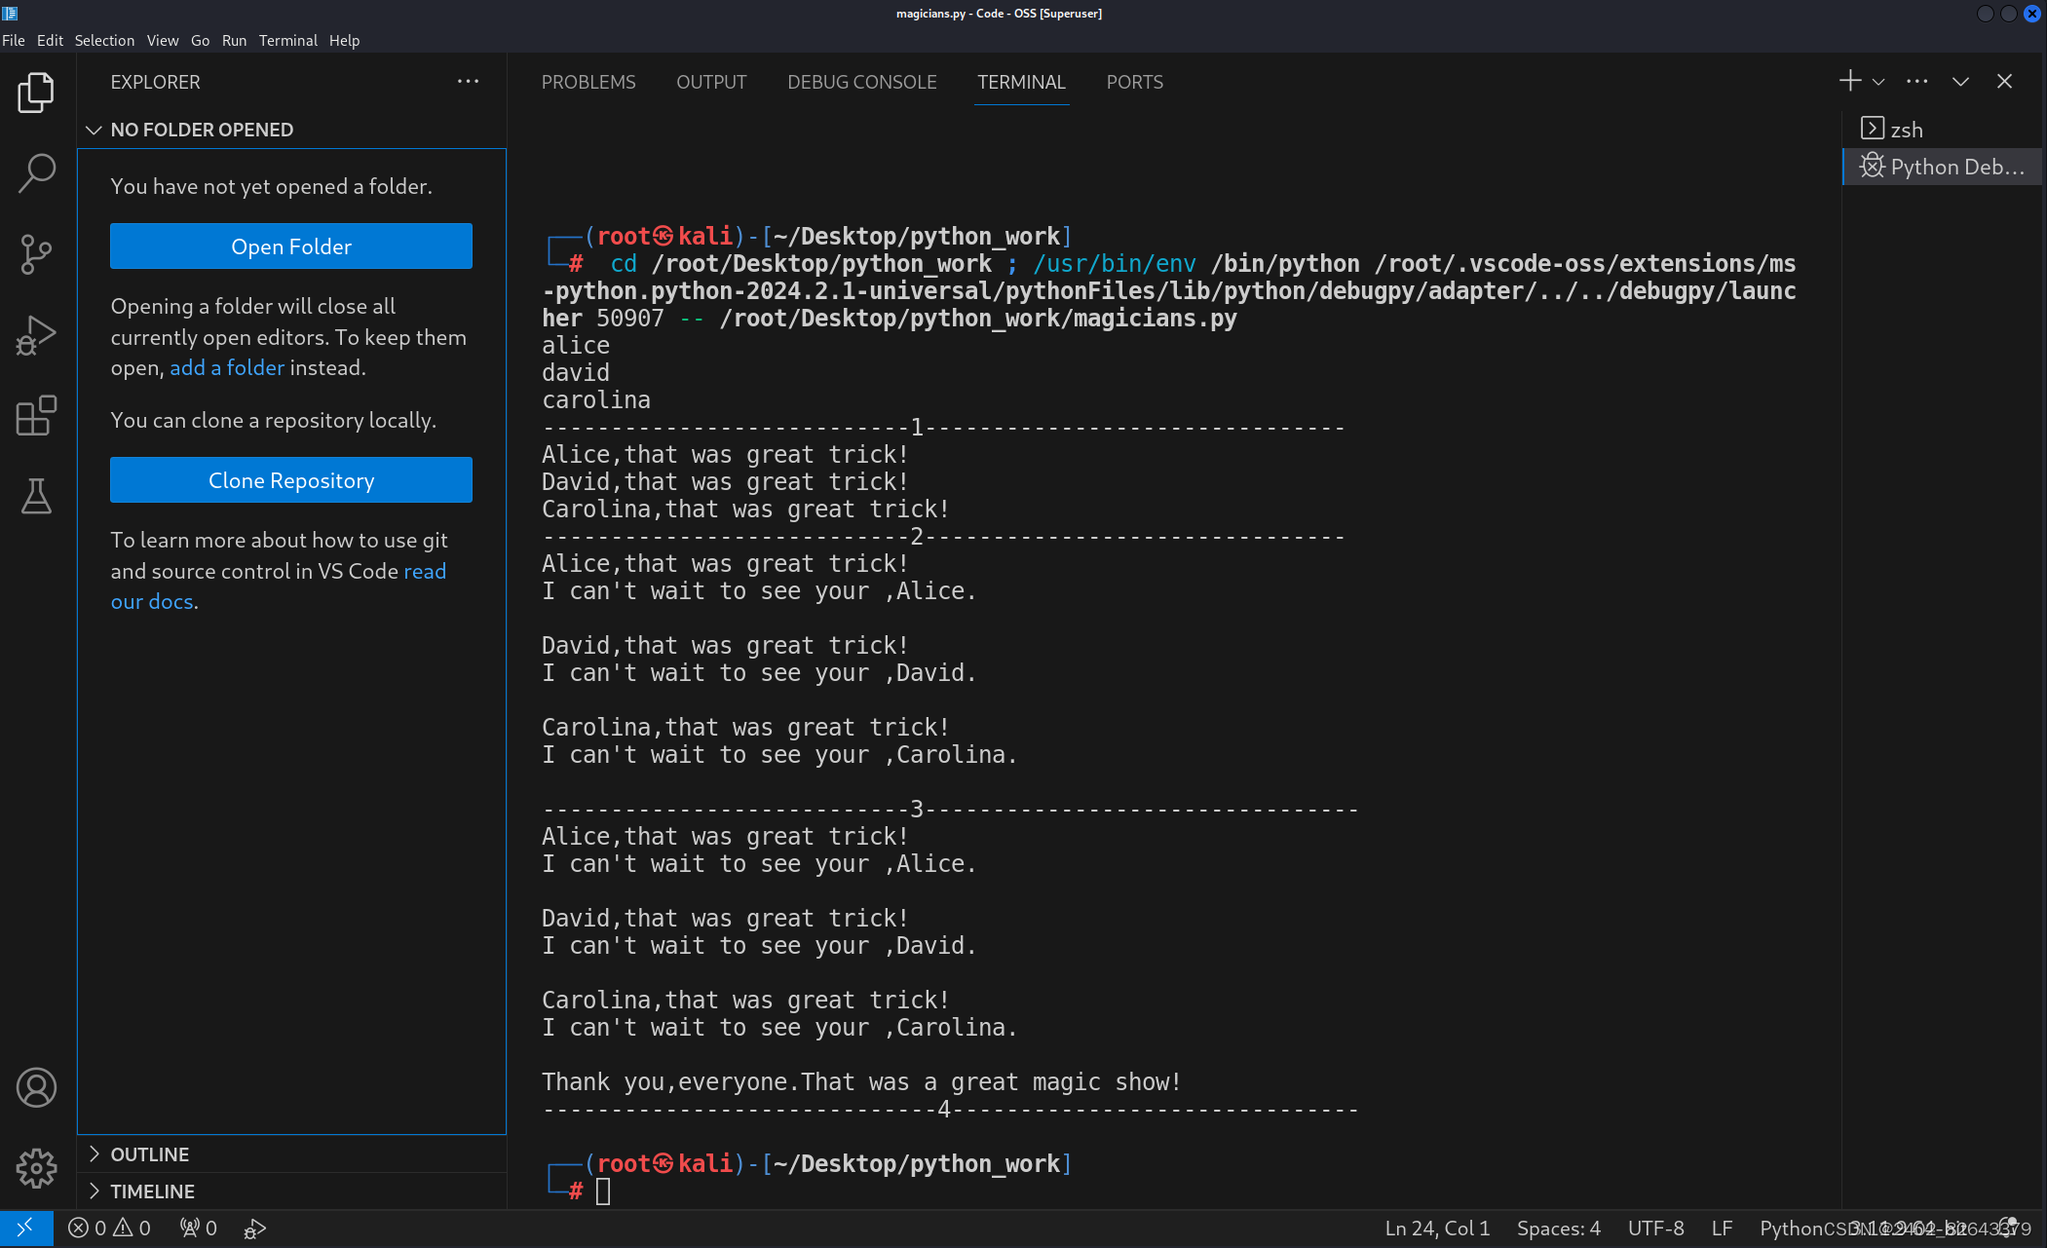Click the ports forwarded status indicator

click(x=198, y=1229)
